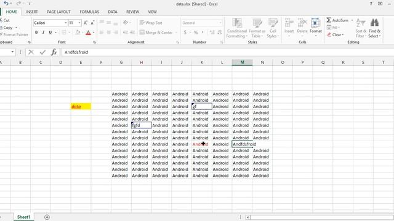Switch to the HOME tab
The width and height of the screenshot is (394, 221).
12,12
